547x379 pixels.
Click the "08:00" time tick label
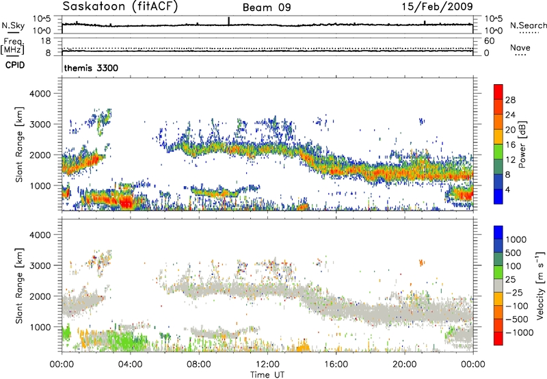click(x=199, y=365)
